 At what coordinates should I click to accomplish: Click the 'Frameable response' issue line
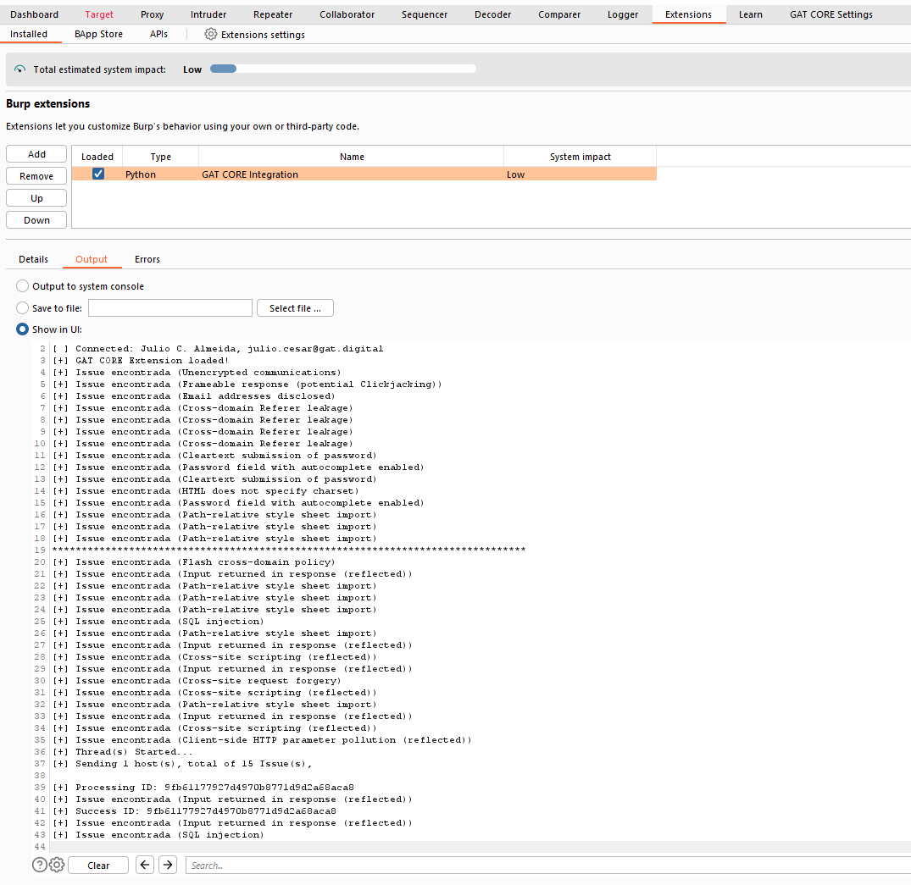(247, 384)
